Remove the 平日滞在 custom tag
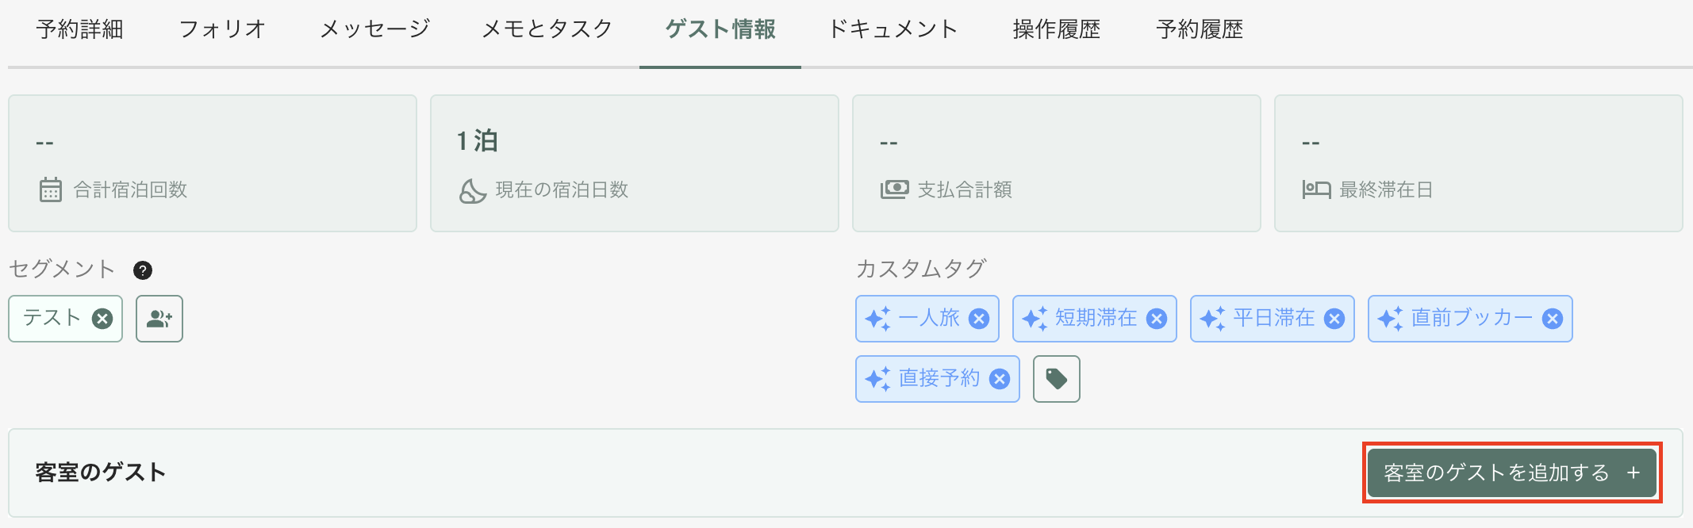 (x=1335, y=319)
